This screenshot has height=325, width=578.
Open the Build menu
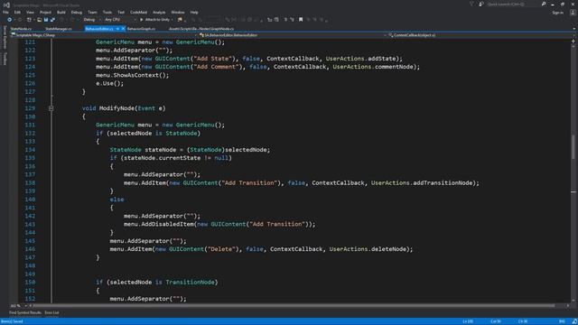(x=61, y=12)
